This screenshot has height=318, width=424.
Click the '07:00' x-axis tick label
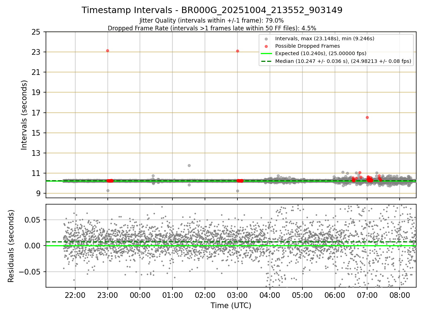click(367, 295)
